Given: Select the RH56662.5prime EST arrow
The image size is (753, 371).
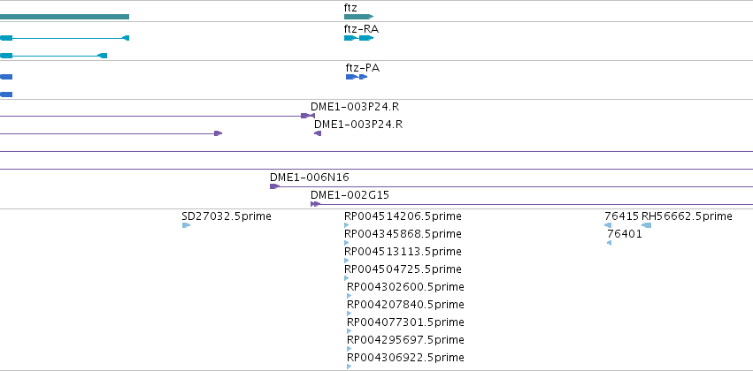Looking at the screenshot, I should pos(647,225).
